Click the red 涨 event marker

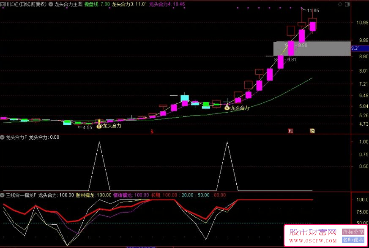point(291,131)
